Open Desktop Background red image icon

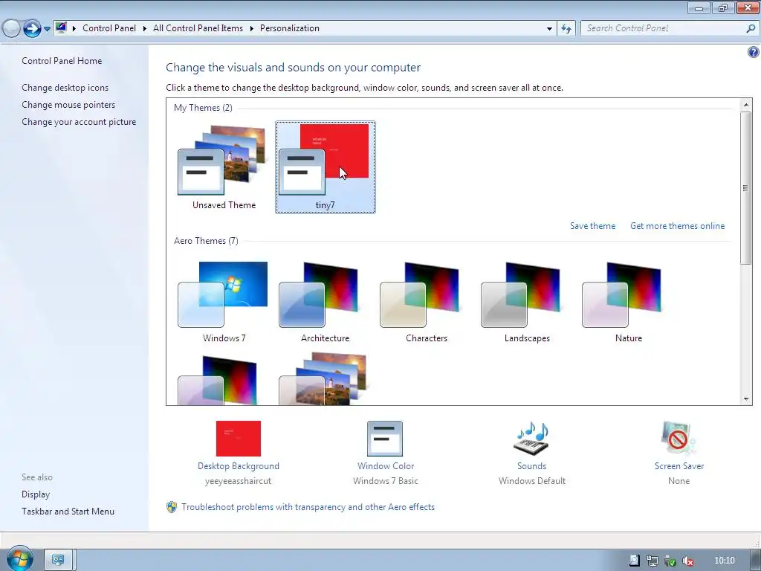(x=239, y=439)
